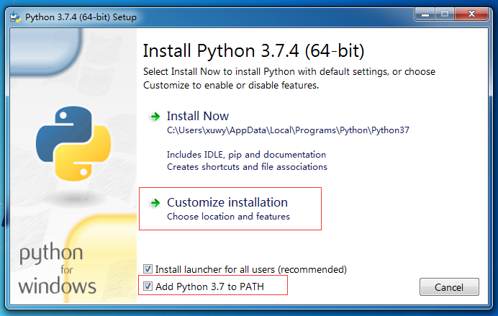Click the 'Install launcher for all users' label text
This screenshot has width=498, height=316.
(251, 269)
